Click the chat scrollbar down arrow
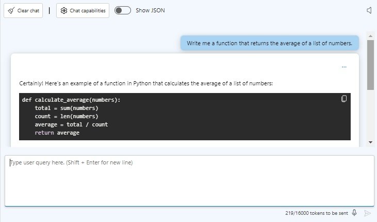Image resolution: width=377 pixels, height=222 pixels. point(370,142)
